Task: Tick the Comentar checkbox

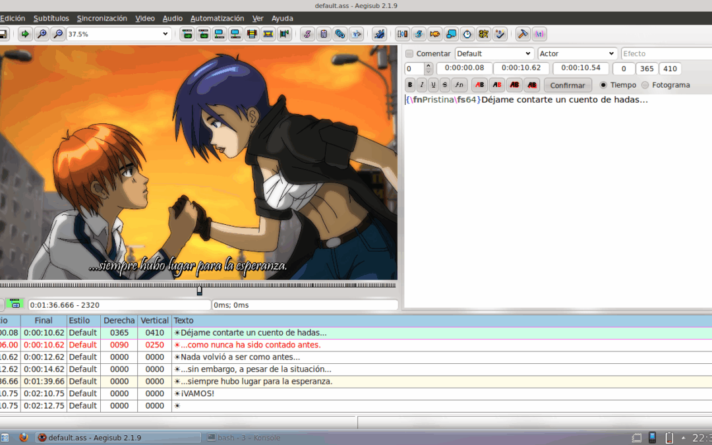Action: pyautogui.click(x=409, y=53)
